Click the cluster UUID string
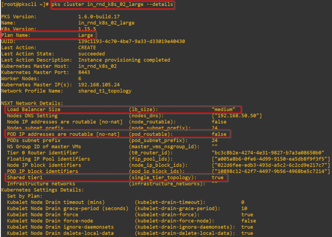Image resolution: width=332 pixels, height=237 pixels. [131, 41]
